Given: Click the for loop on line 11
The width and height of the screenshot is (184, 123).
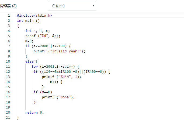Looking at the screenshot, I should click(55, 67).
